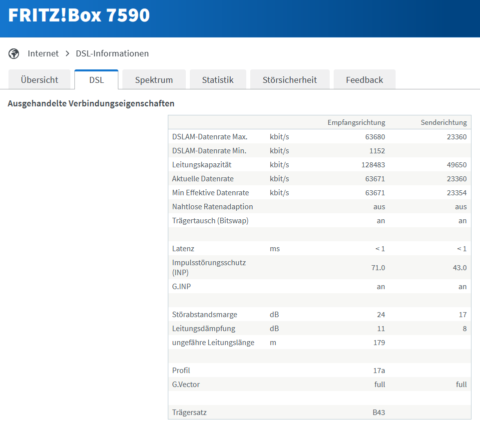Click the ungefähre Leitungslänge label
The width and height of the screenshot is (480, 424).
(213, 343)
